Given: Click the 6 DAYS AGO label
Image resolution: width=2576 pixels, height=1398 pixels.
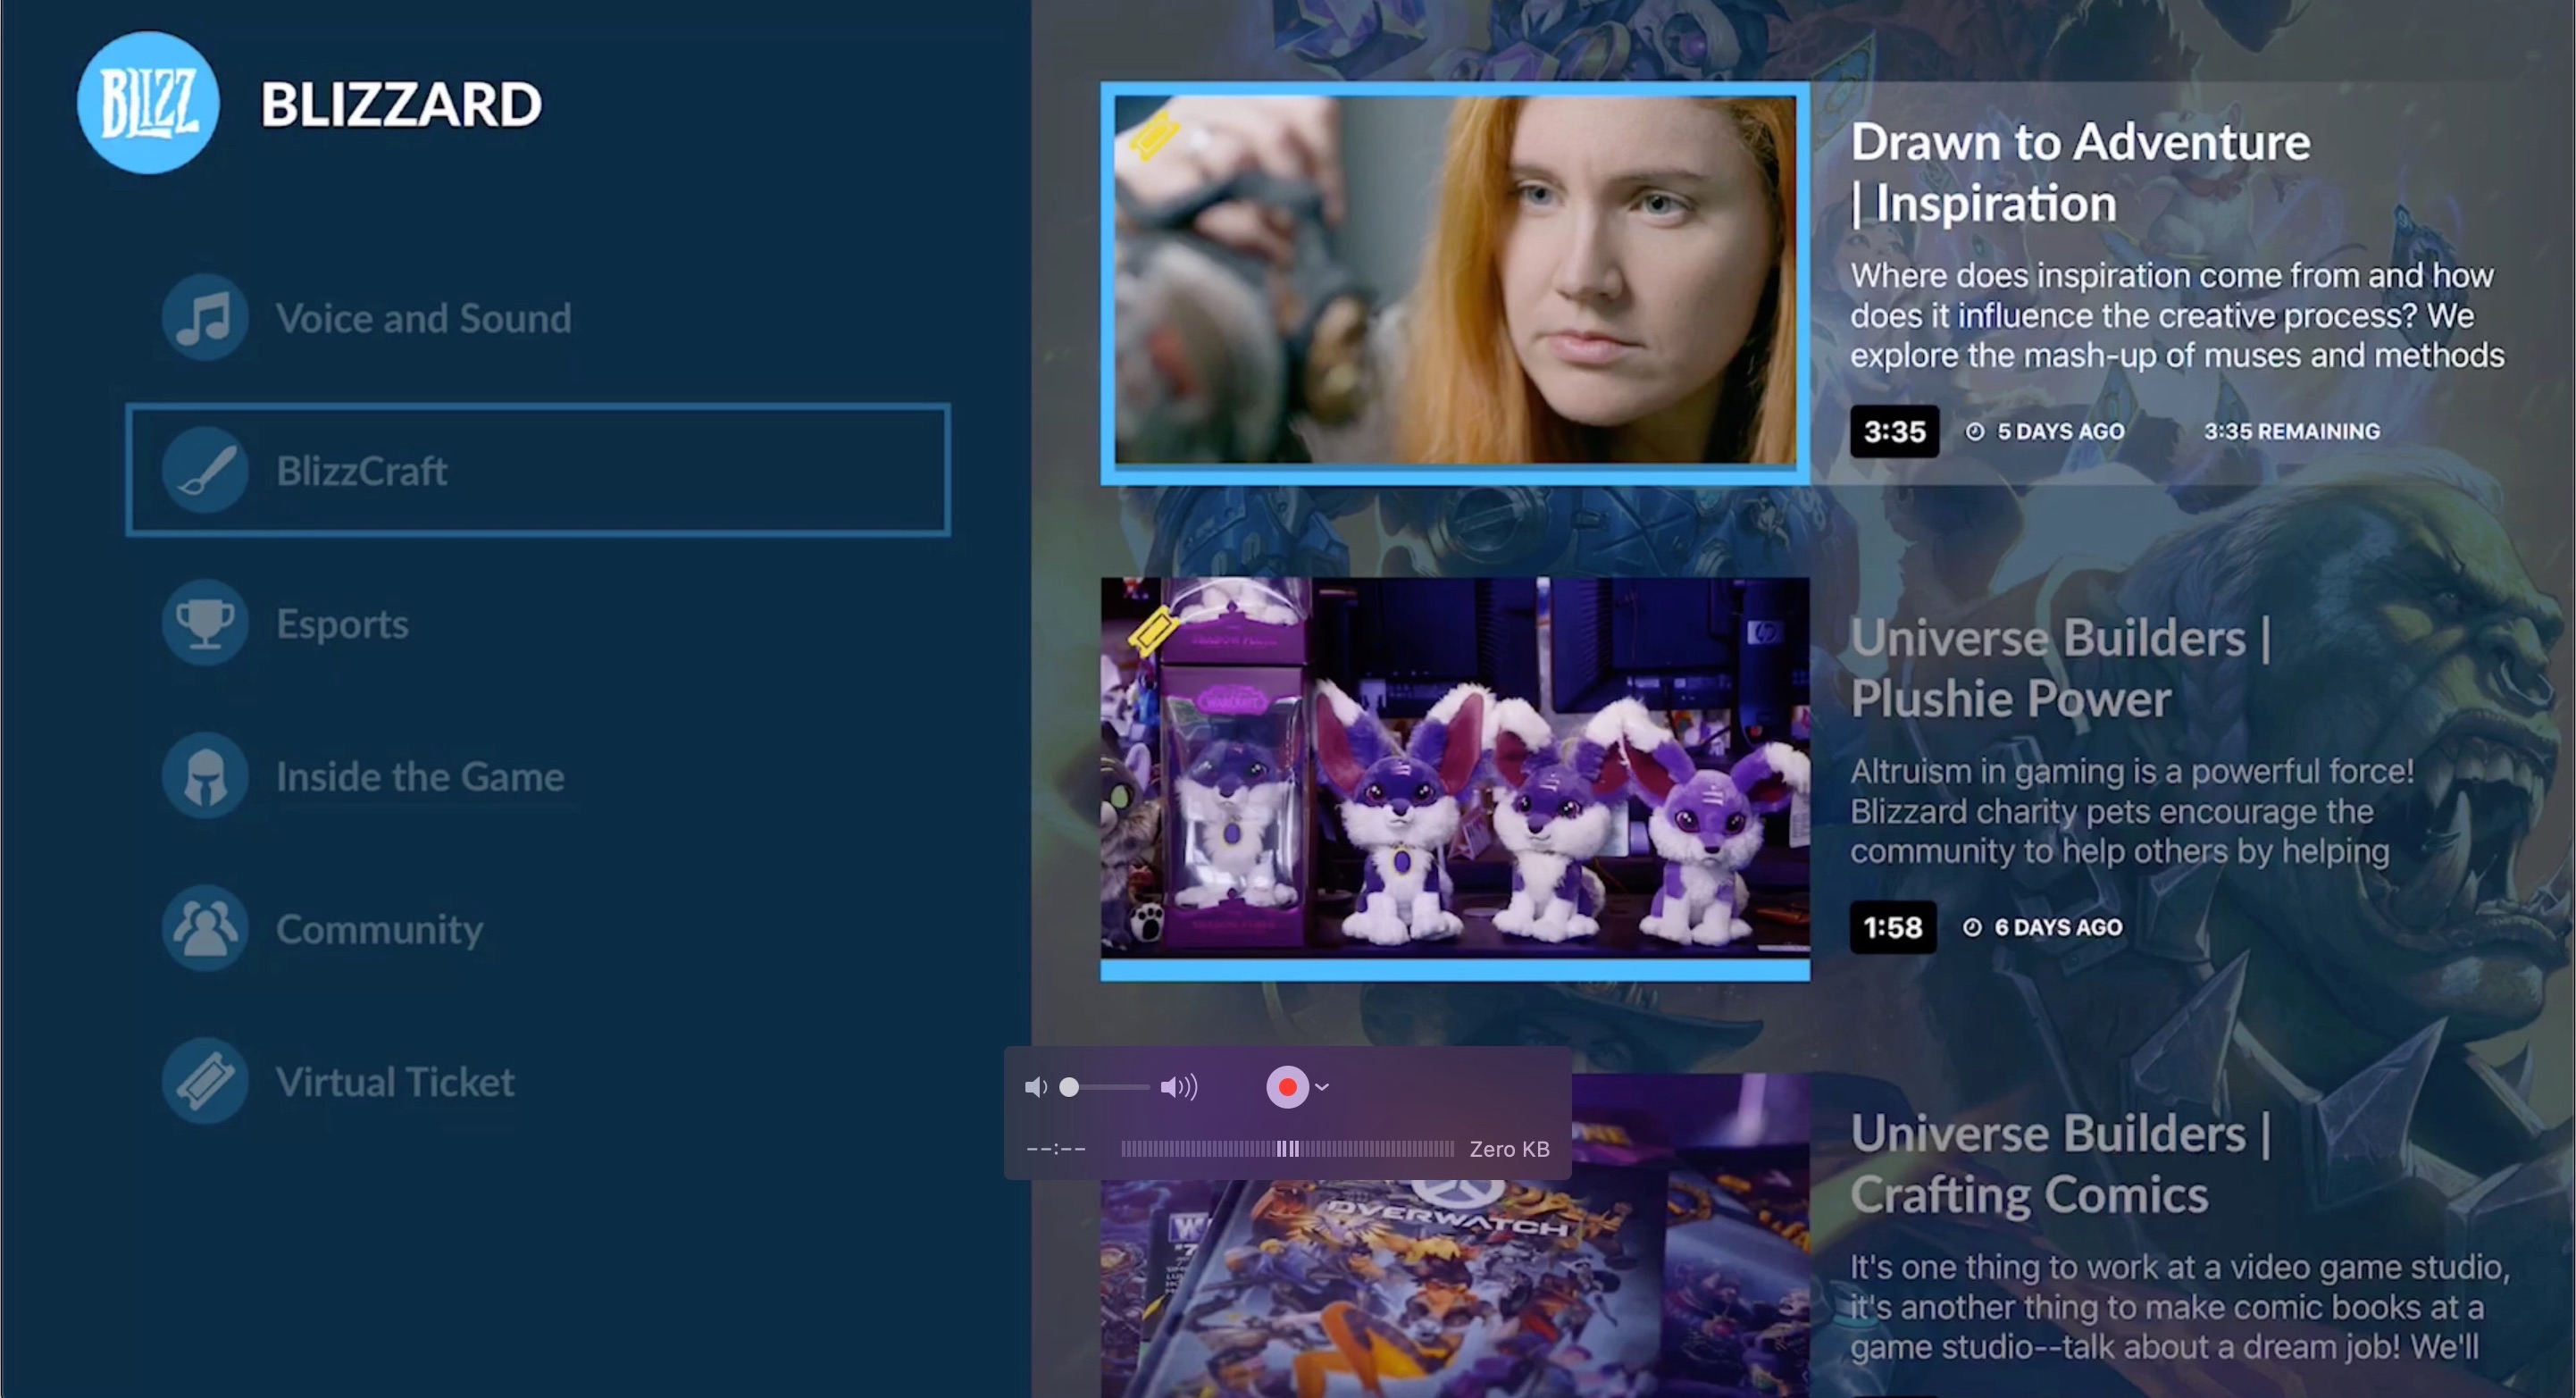Looking at the screenshot, I should (2058, 927).
